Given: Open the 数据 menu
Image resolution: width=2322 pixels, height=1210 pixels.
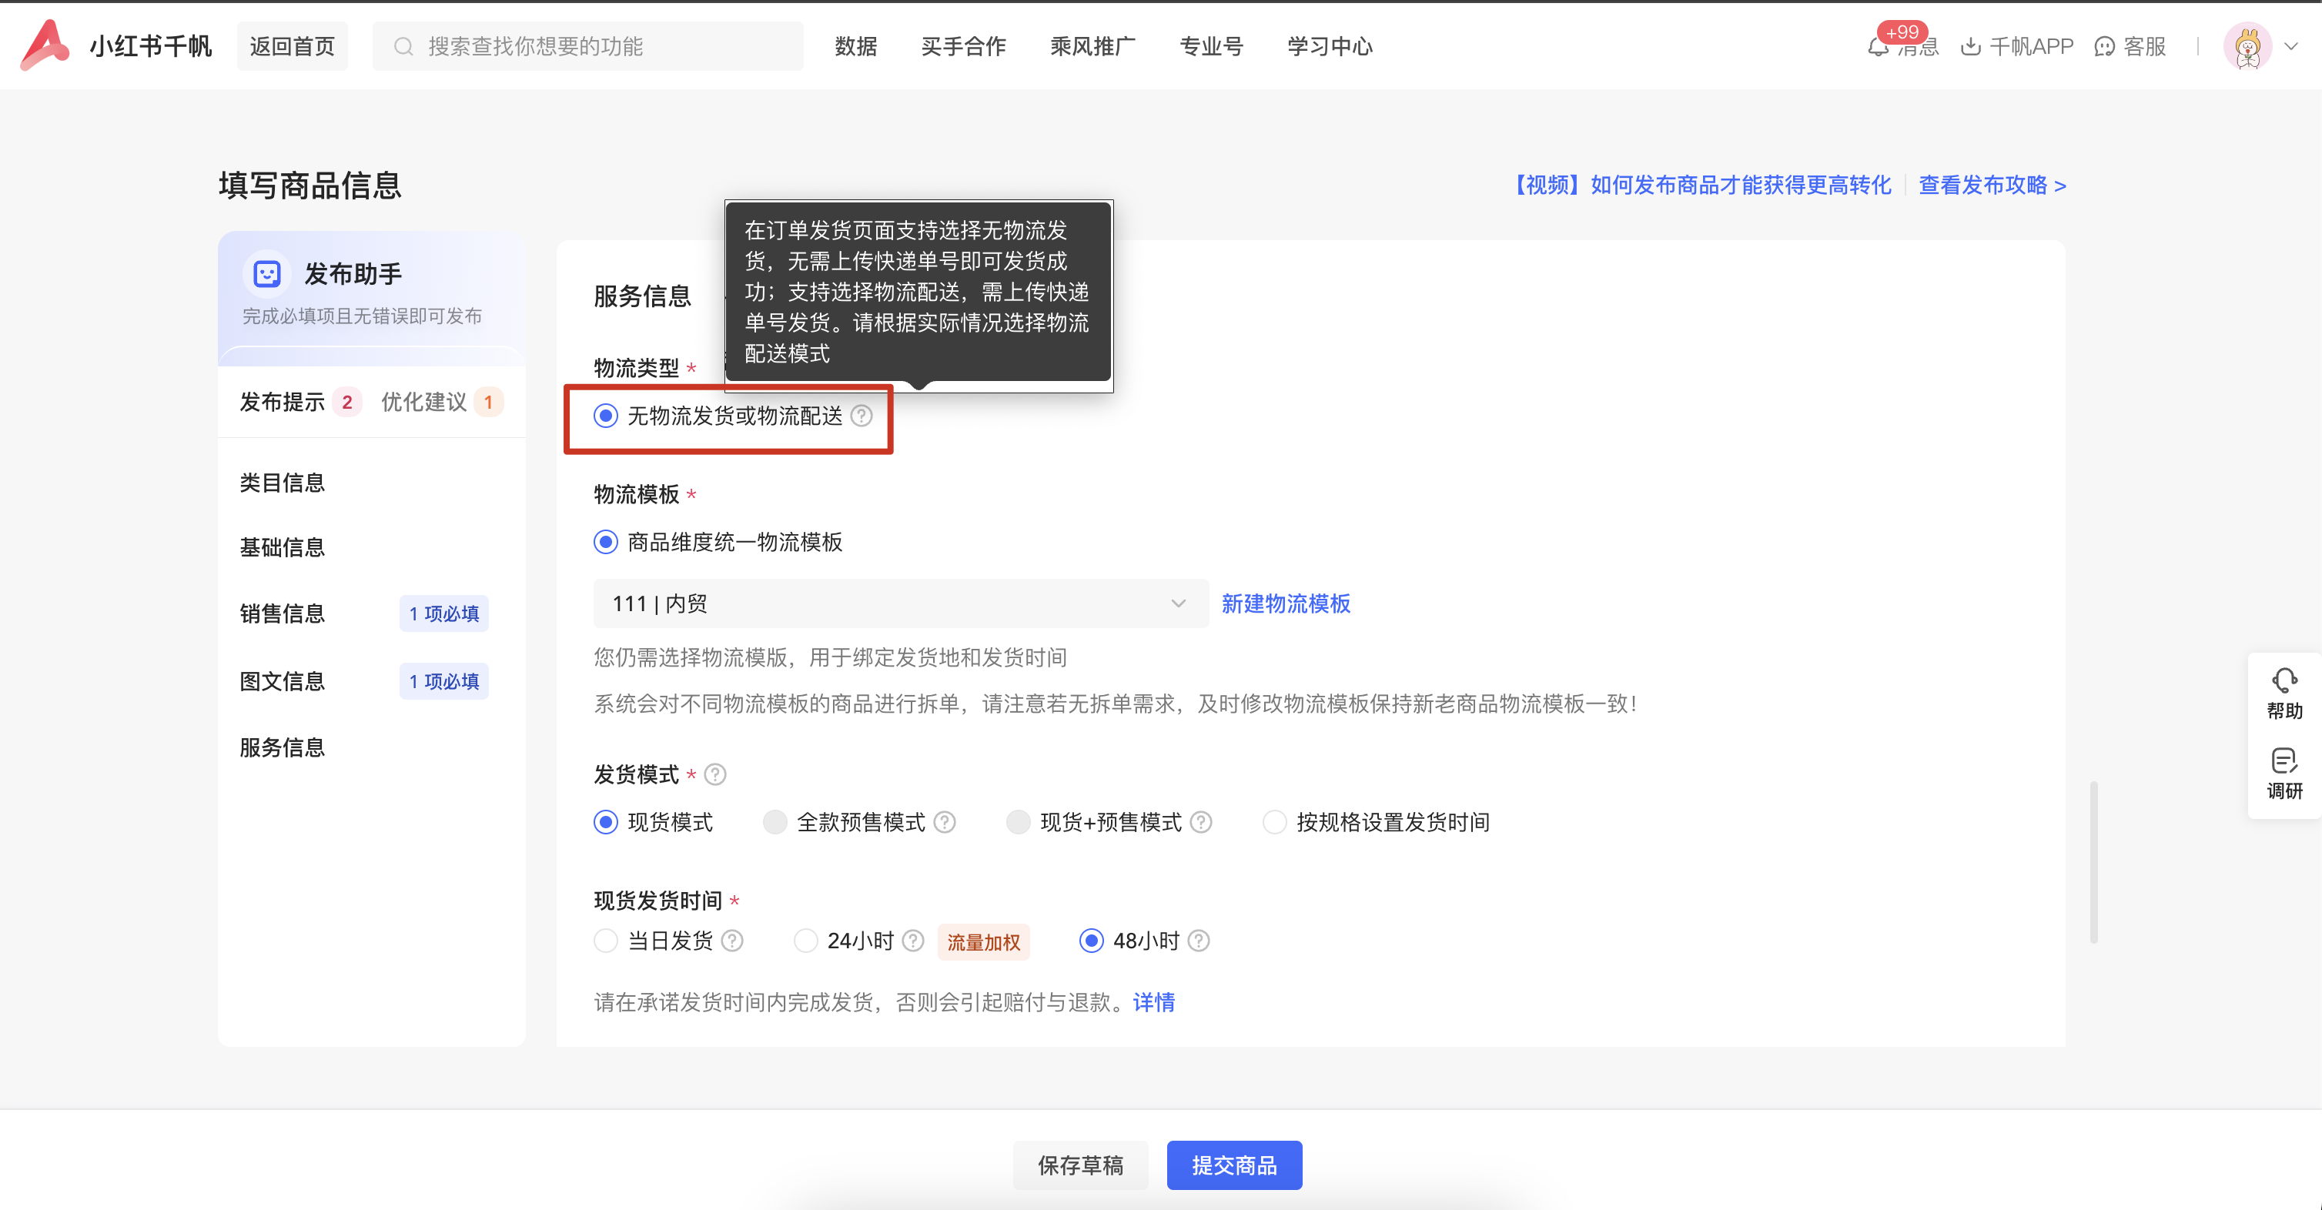Looking at the screenshot, I should point(855,46).
